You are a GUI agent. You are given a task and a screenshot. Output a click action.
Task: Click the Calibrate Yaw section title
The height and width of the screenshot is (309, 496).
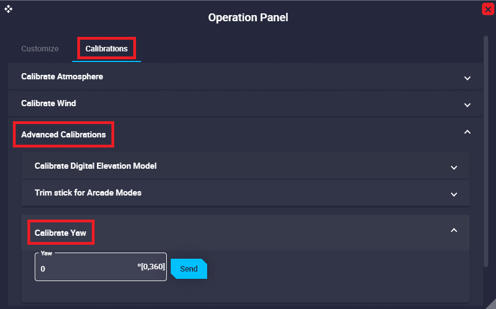(60, 232)
